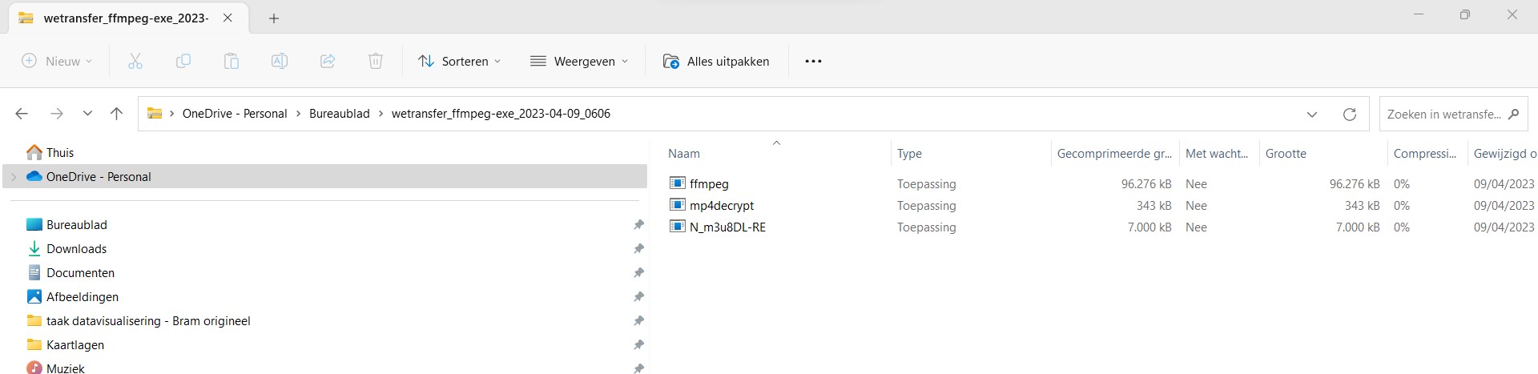
Task: Click the Delete trash can icon
Action: coord(376,61)
